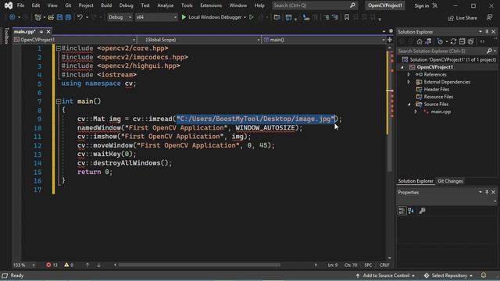Click the Categorized icon in Properties
Viewport: 500px width, 281px height.
point(402,211)
